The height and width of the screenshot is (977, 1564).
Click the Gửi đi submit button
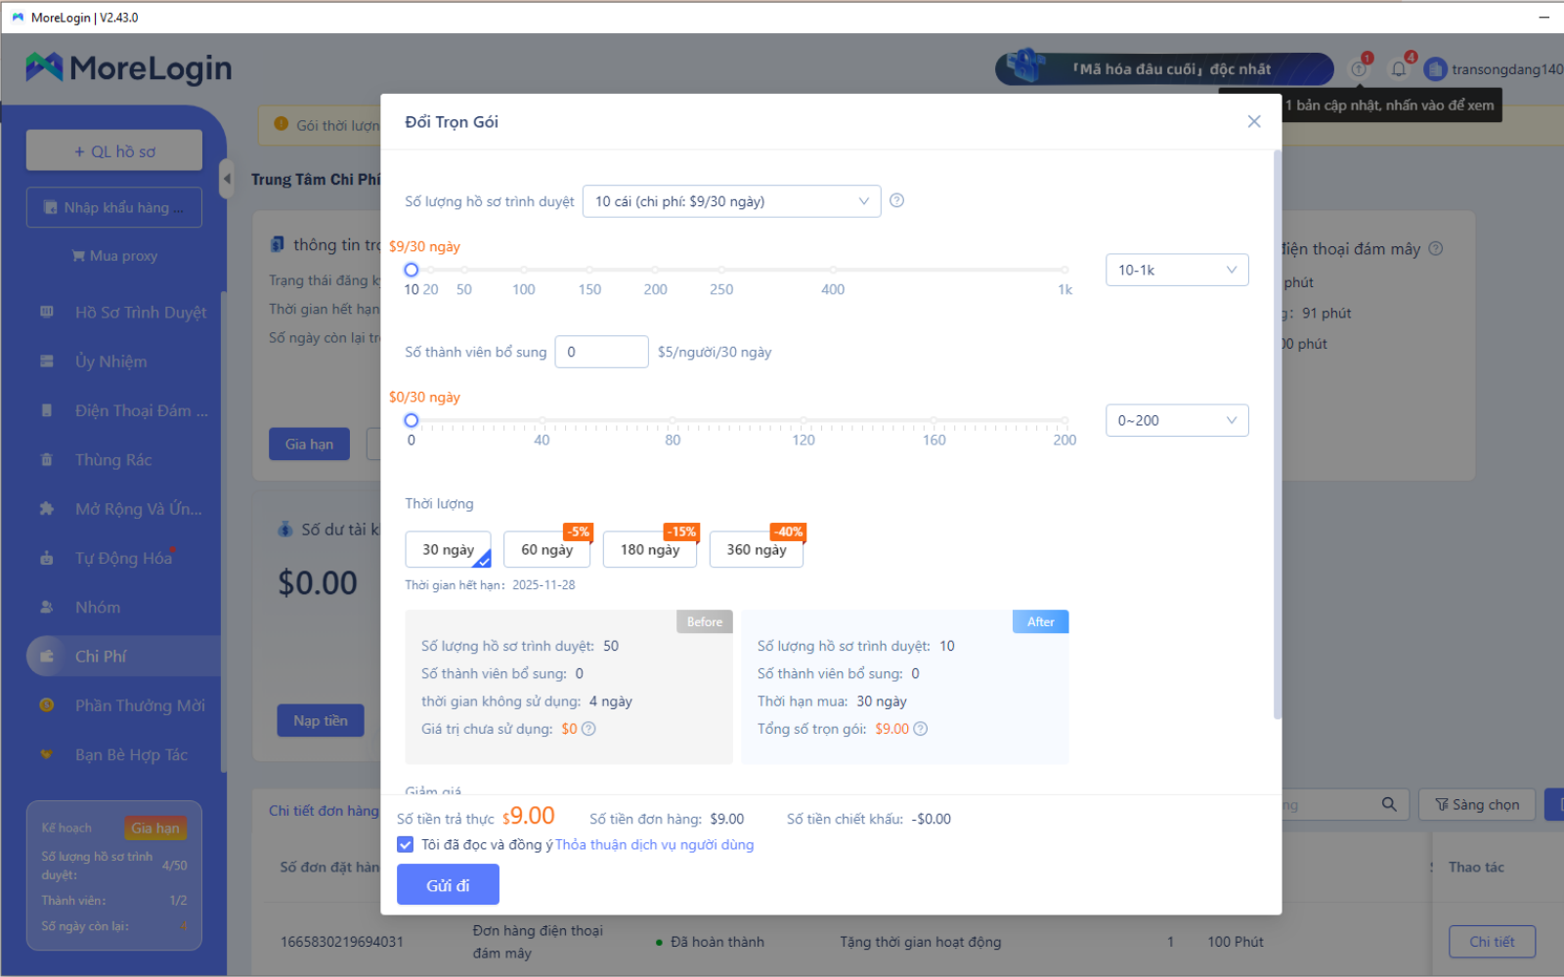448,885
